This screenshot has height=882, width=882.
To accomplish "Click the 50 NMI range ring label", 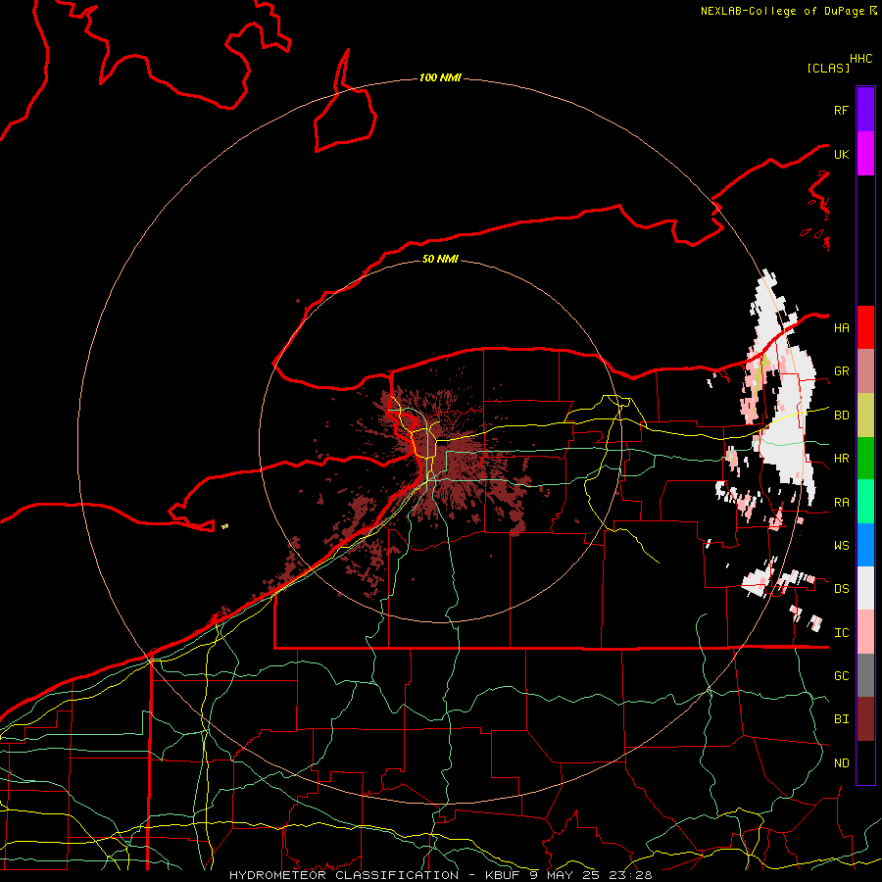I will [x=440, y=259].
